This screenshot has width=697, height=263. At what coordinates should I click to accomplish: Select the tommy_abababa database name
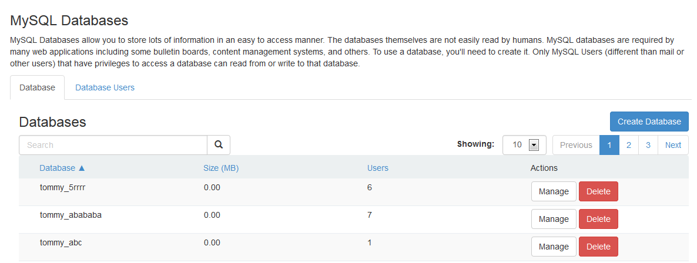pos(71,215)
